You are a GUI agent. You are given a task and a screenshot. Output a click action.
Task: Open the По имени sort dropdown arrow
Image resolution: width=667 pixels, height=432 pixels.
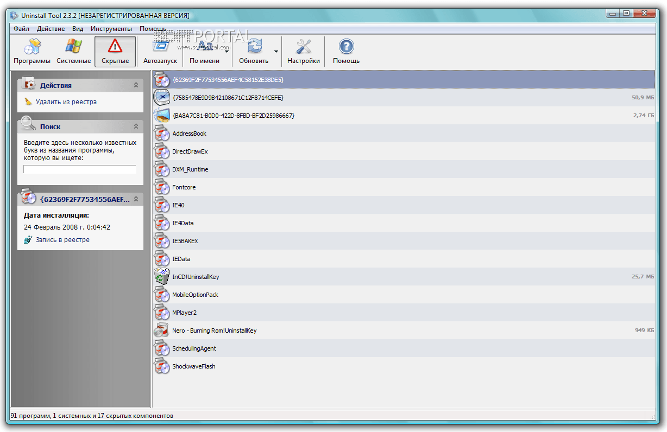(x=227, y=52)
